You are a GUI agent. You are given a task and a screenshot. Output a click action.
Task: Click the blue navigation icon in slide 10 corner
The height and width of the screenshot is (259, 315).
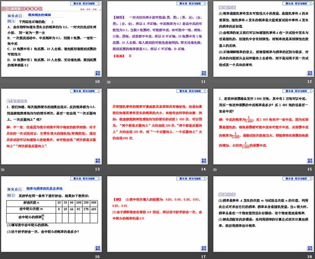(x=98, y=73)
